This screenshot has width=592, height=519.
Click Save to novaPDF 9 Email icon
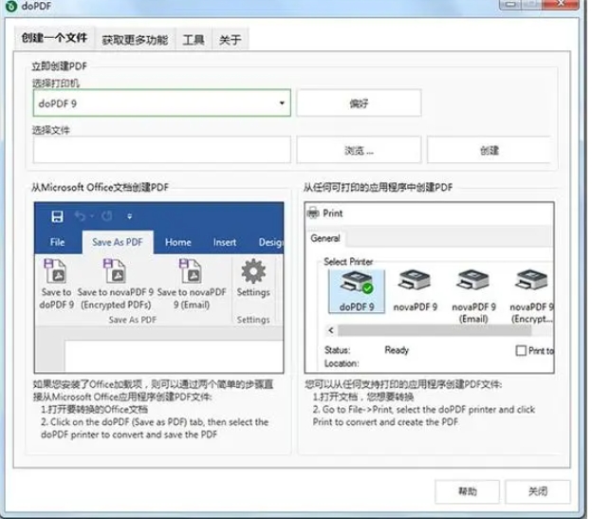(x=191, y=271)
